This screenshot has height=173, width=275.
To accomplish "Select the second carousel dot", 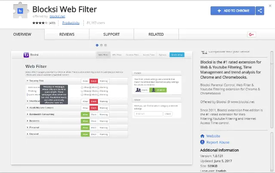I will 101,45.
